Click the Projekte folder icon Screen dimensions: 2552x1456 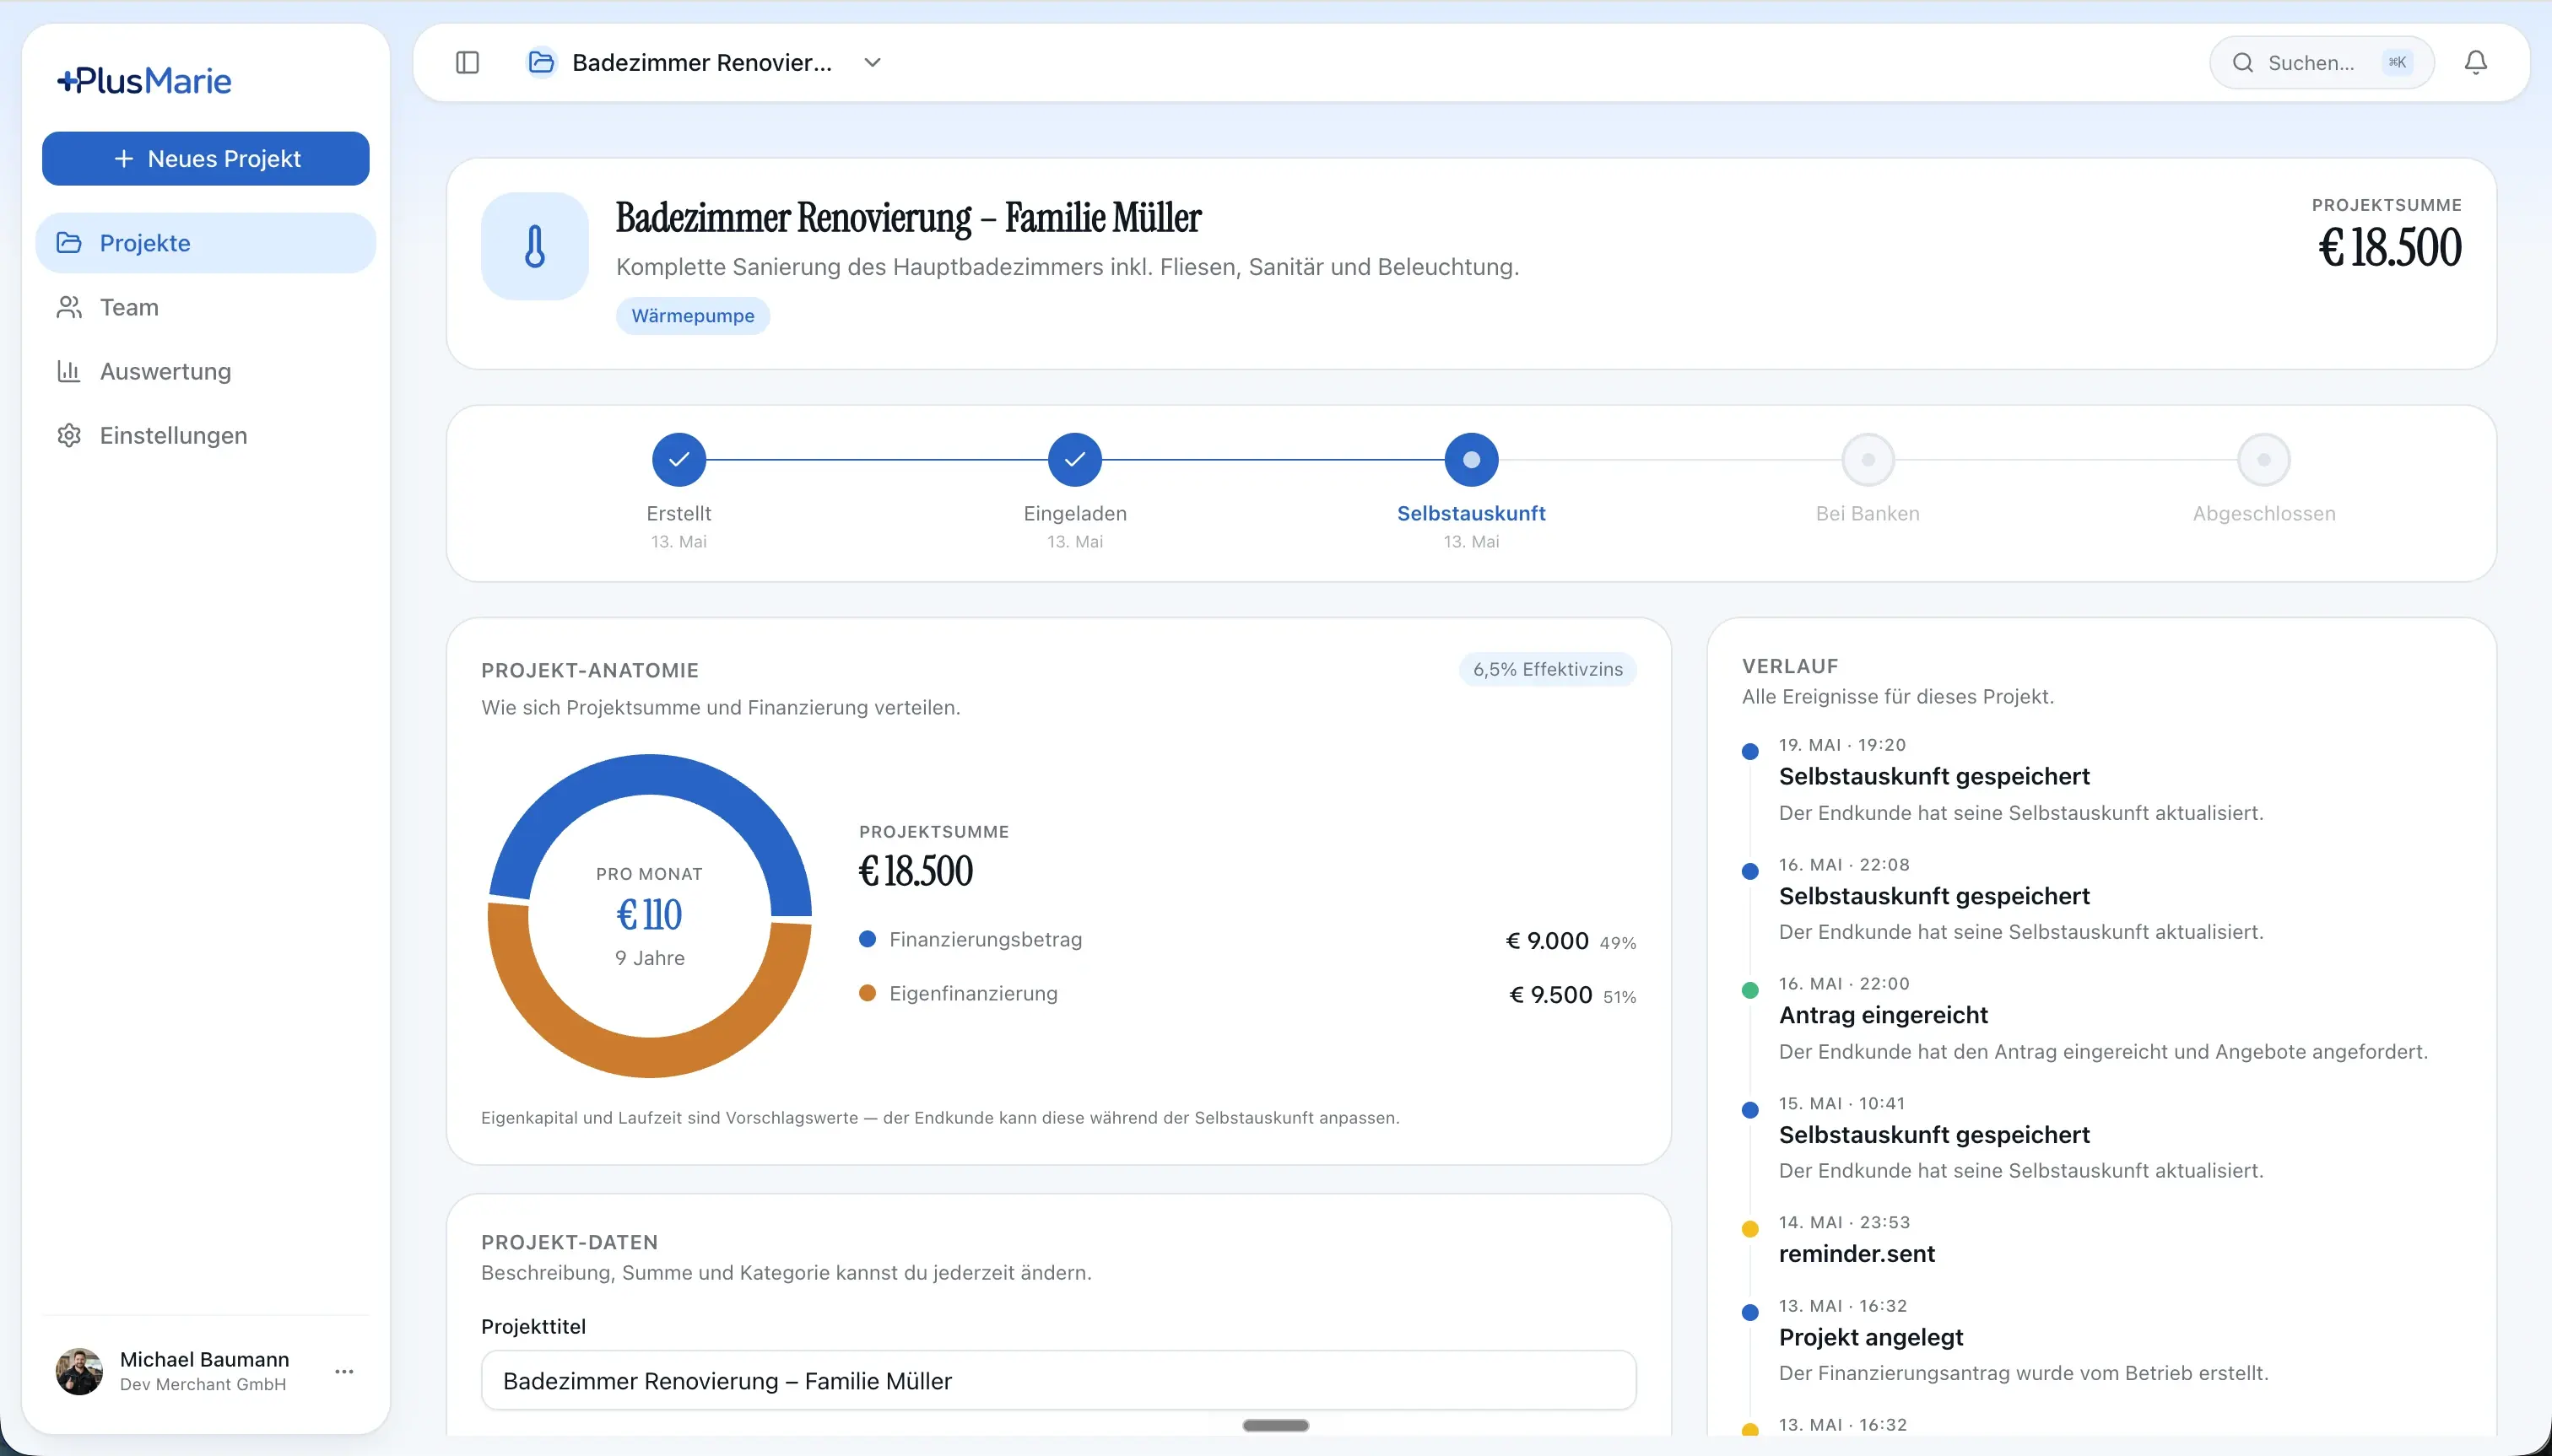tap(69, 243)
